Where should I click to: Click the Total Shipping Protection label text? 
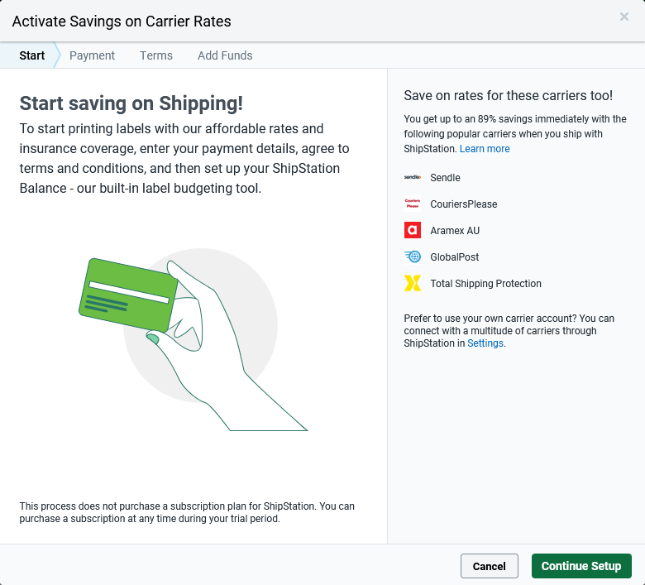[x=486, y=283]
